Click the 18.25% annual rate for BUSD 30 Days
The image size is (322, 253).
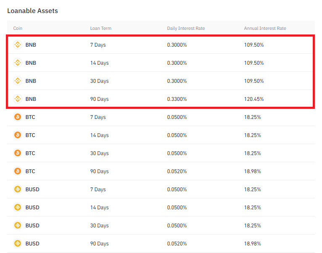(x=252, y=226)
